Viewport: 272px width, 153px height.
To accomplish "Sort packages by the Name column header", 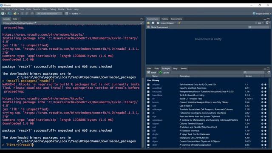I will 155,76.
